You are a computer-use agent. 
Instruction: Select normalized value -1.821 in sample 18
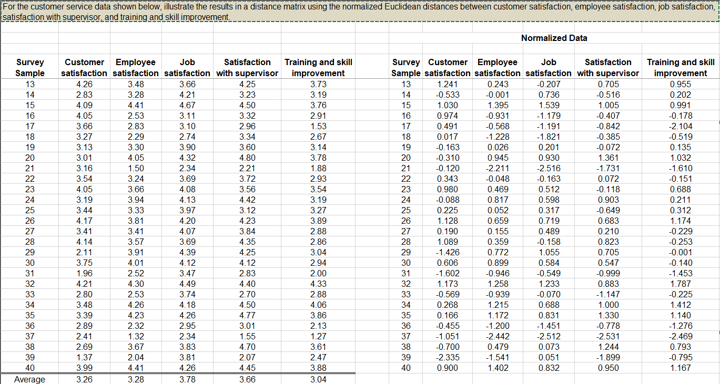pyautogui.click(x=549, y=137)
